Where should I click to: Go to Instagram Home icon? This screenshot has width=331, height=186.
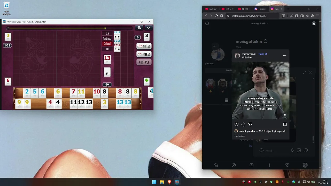216,165
